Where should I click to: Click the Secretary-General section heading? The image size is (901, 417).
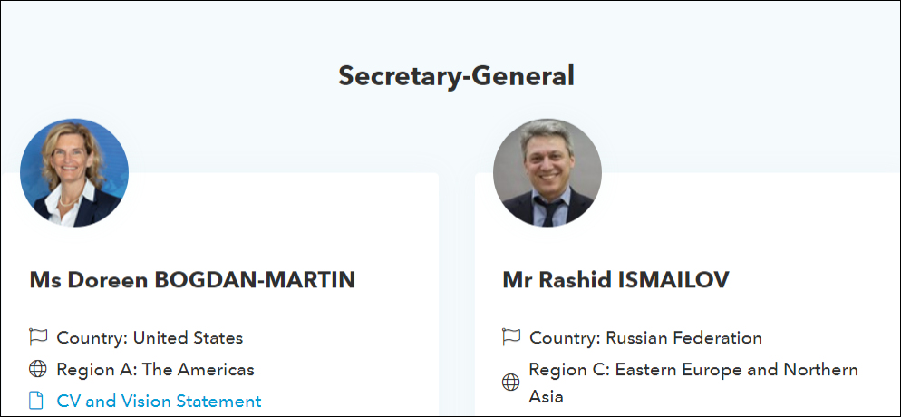click(x=456, y=76)
